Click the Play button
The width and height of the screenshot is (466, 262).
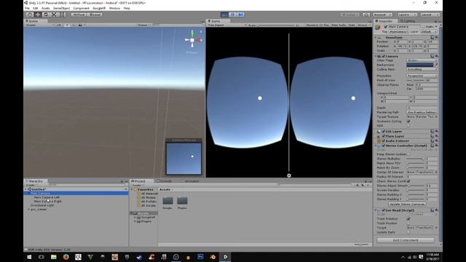click(224, 15)
